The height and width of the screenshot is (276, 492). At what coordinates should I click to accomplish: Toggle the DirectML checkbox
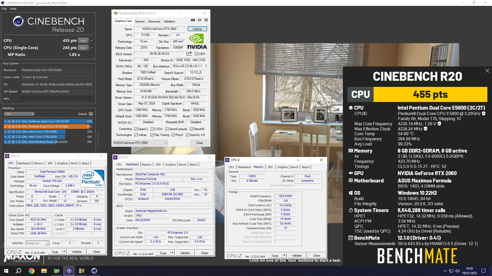(191, 129)
